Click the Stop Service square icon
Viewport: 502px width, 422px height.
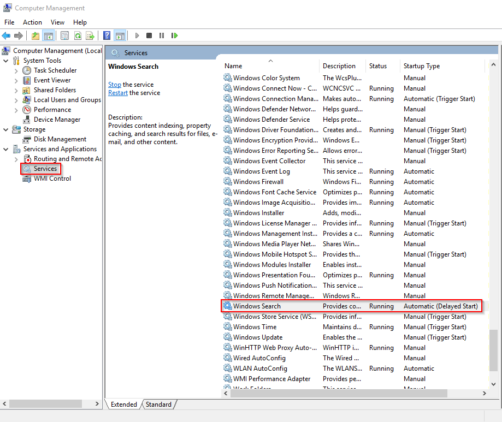(149, 35)
